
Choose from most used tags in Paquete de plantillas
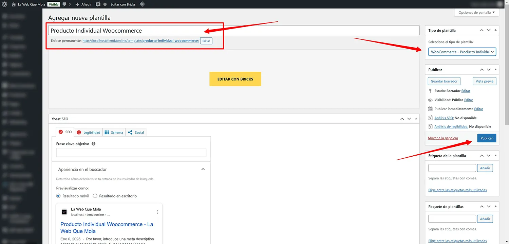pos(457,241)
